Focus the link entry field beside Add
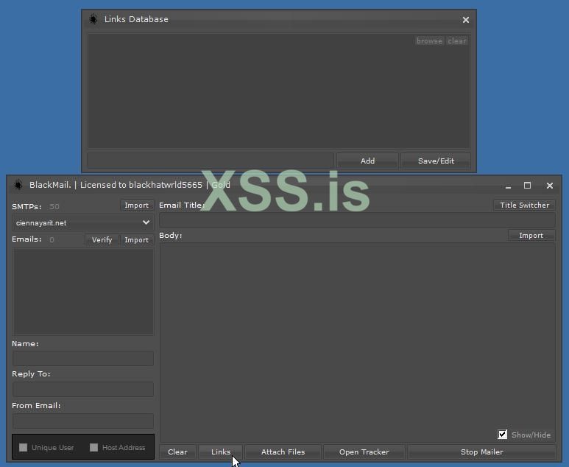Viewport: 569px width, 467px height. (x=211, y=161)
